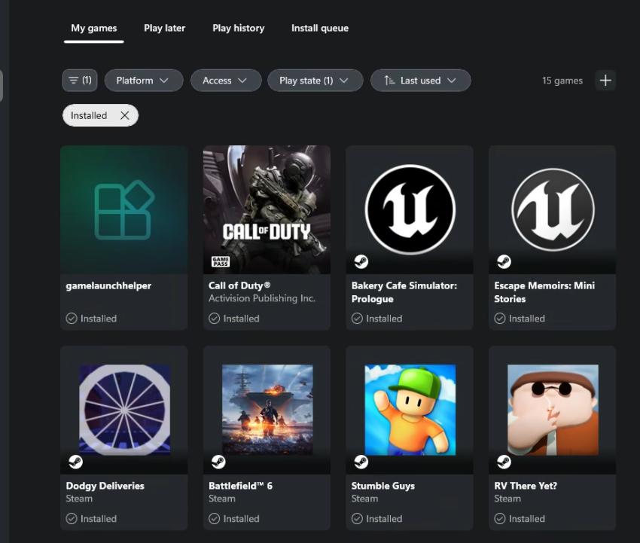Click the 15 games count text

[x=562, y=81]
